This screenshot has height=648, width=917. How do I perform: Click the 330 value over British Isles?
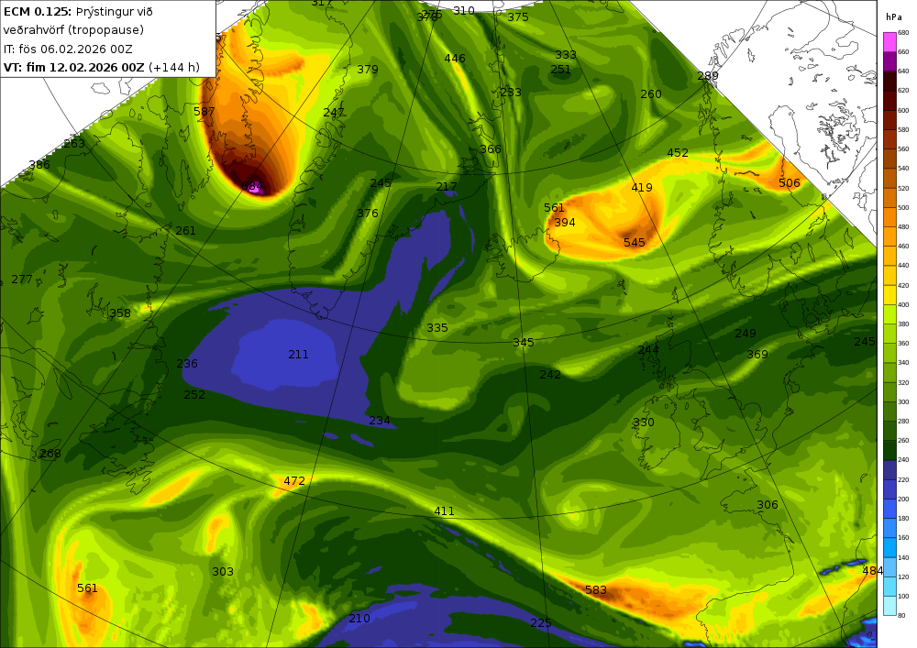click(x=644, y=422)
